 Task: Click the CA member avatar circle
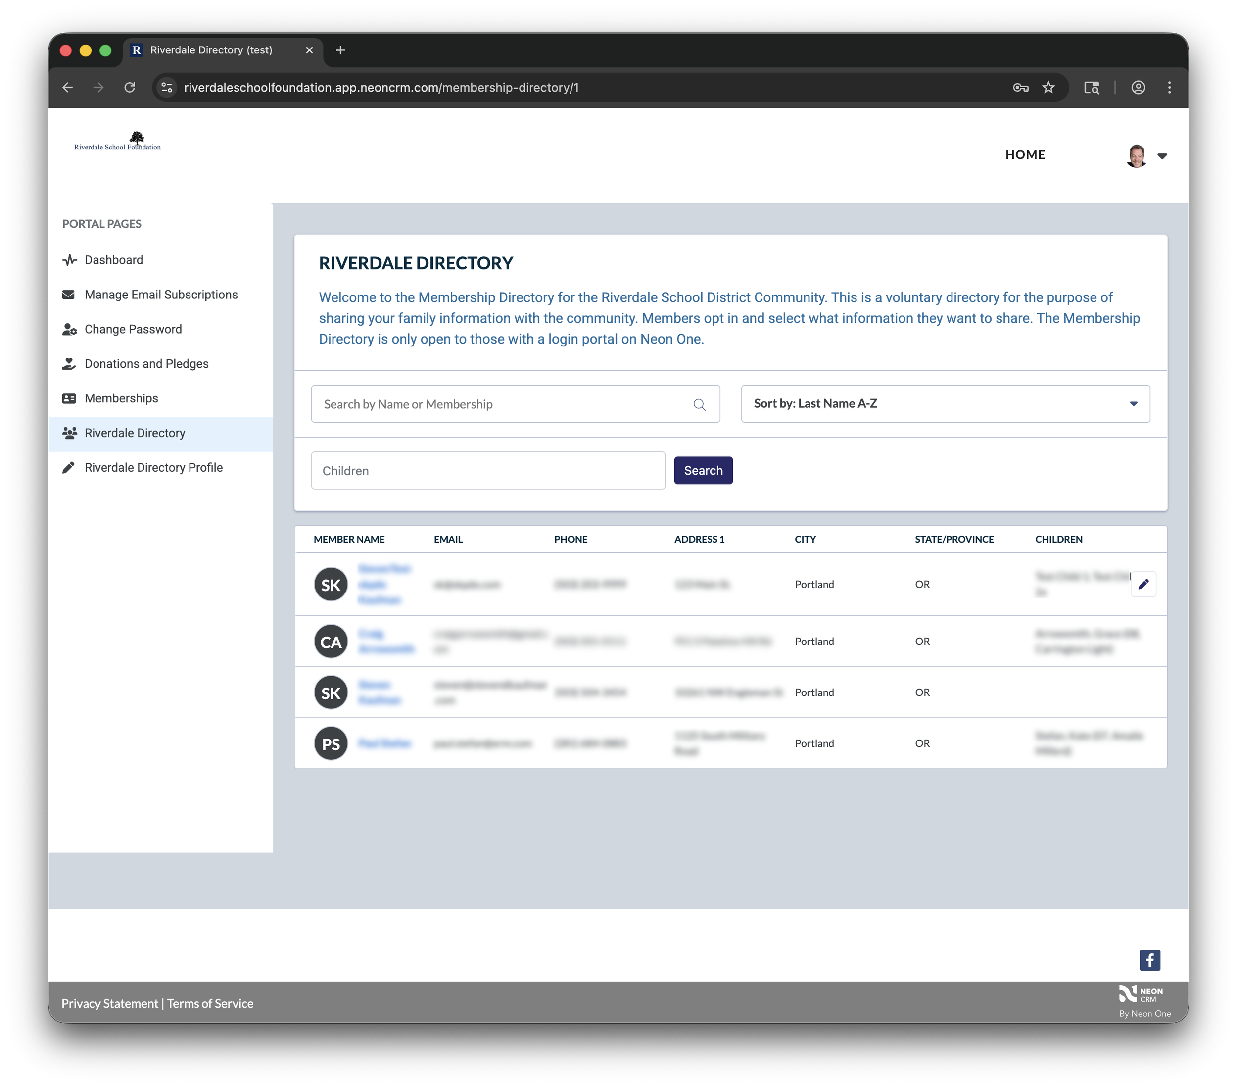pyautogui.click(x=331, y=642)
